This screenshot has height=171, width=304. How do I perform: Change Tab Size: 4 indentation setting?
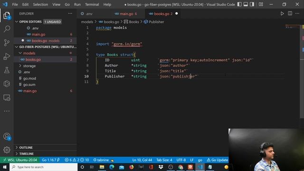[164, 160]
